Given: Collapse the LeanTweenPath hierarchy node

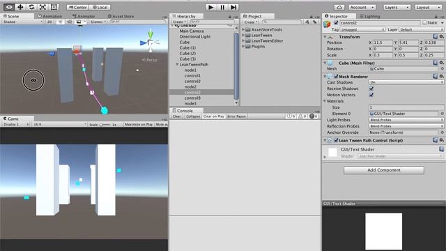Looking at the screenshot, I should 176,65.
